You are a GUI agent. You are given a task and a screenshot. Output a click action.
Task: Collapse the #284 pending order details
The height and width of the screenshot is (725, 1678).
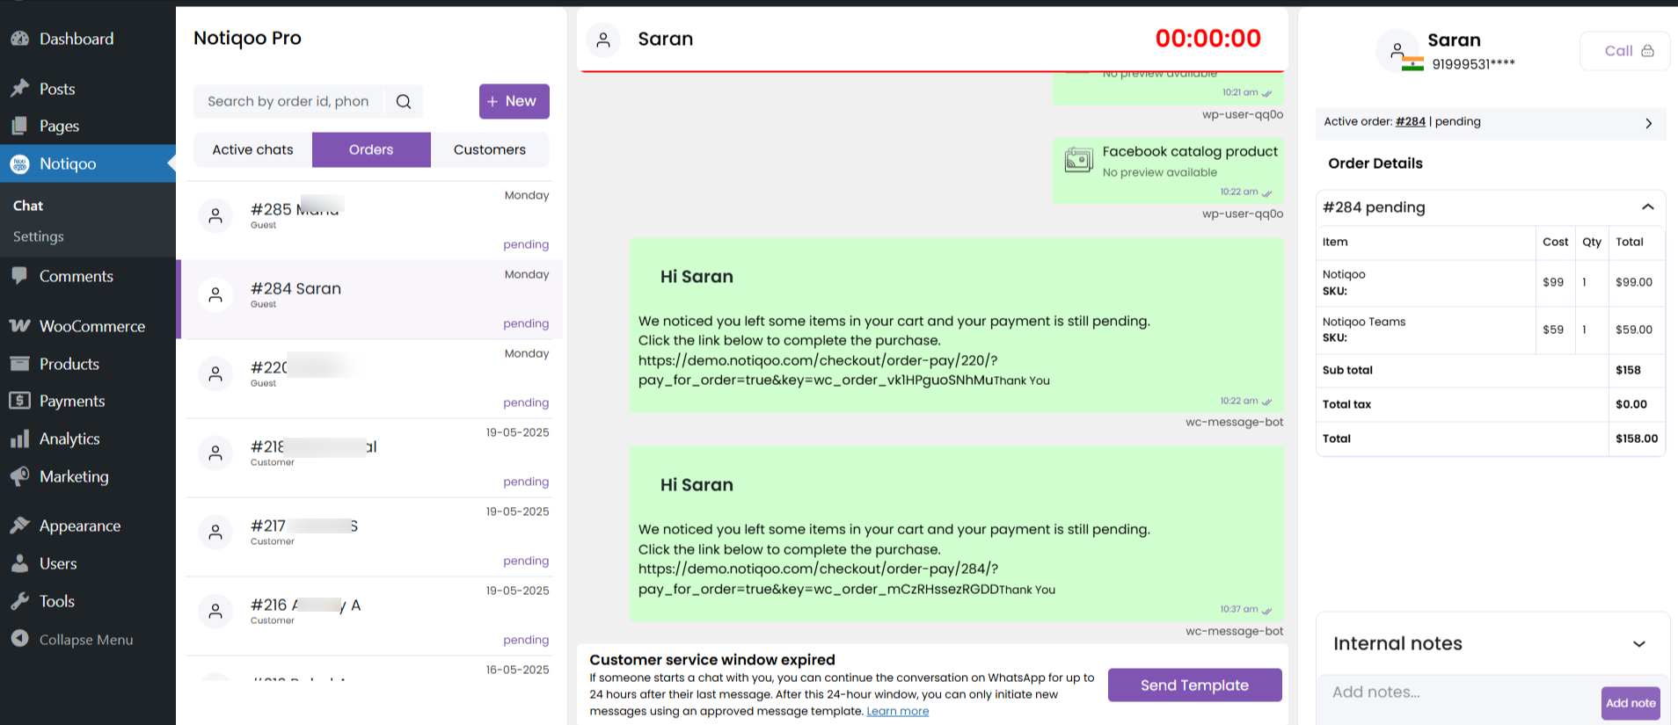pyautogui.click(x=1647, y=207)
